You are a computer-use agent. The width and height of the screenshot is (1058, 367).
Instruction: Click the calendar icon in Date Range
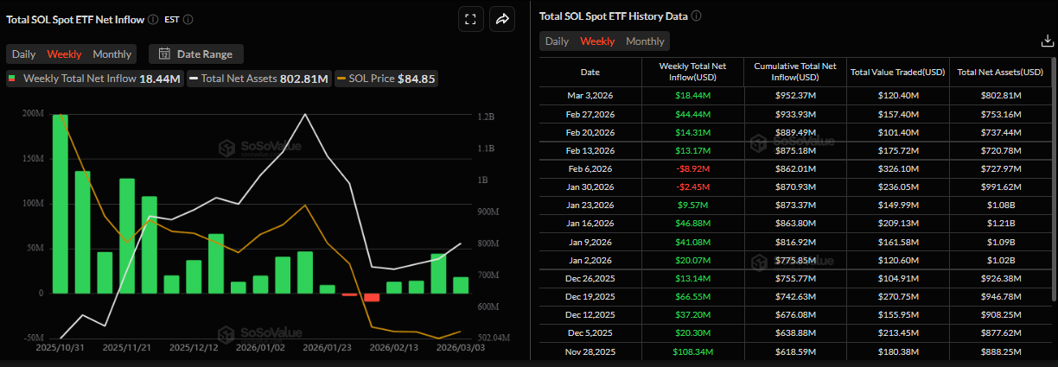click(x=164, y=54)
